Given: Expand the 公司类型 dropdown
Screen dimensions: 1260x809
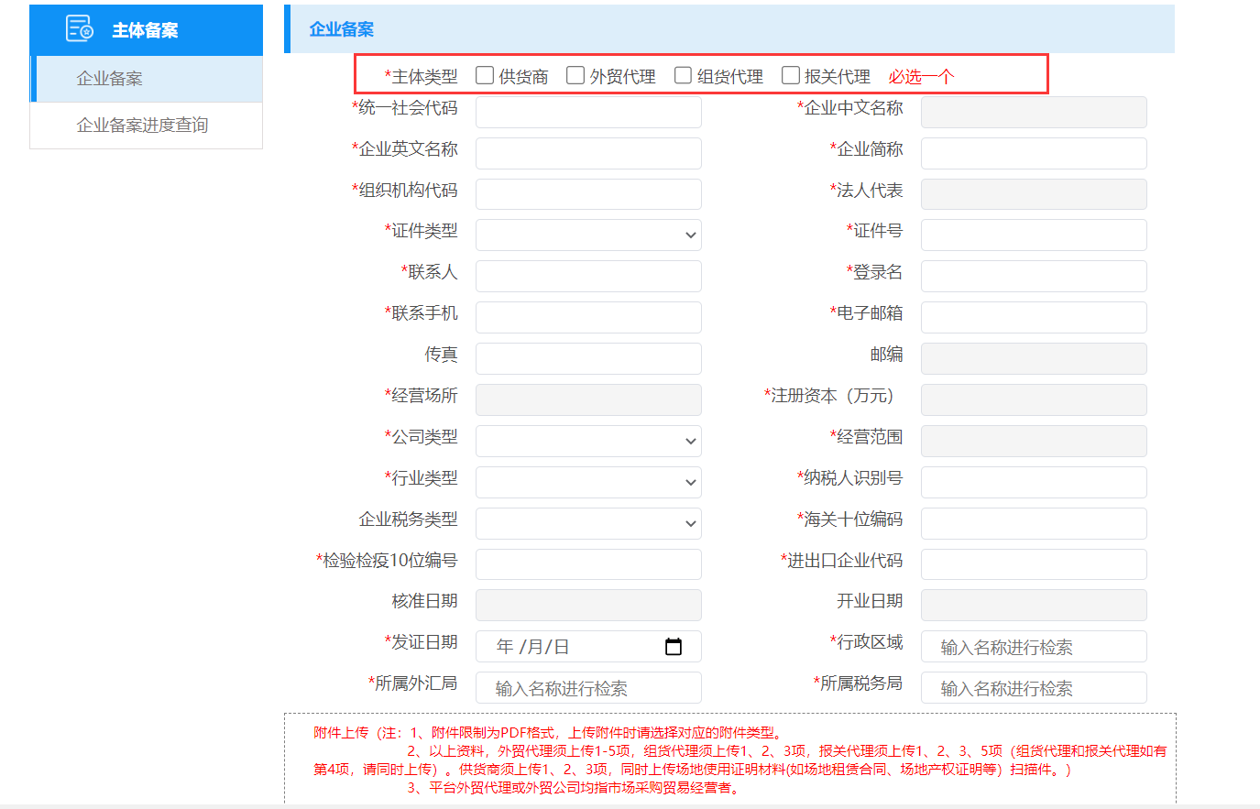Looking at the screenshot, I should pos(587,441).
